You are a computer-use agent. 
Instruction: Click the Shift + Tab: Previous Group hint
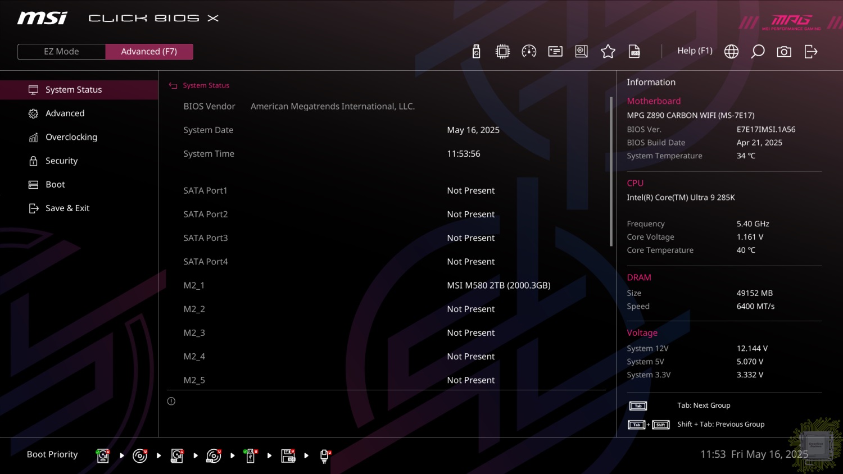pos(720,425)
